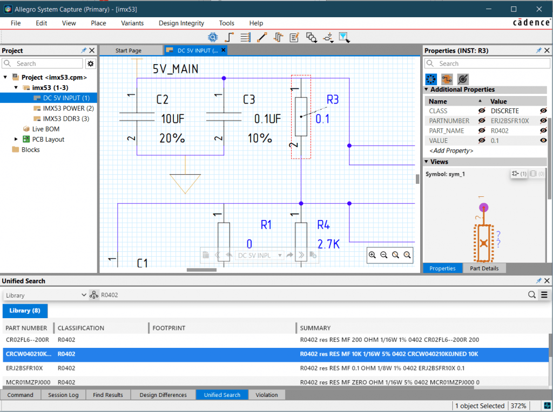The height and width of the screenshot is (412, 553).
Task: Toggle CLASS property visibility eye
Action: 481,111
